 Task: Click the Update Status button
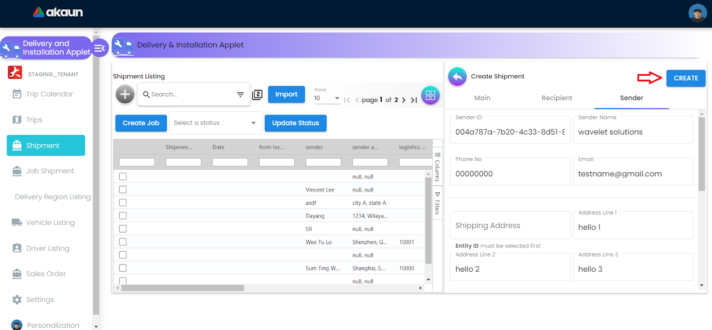click(295, 123)
